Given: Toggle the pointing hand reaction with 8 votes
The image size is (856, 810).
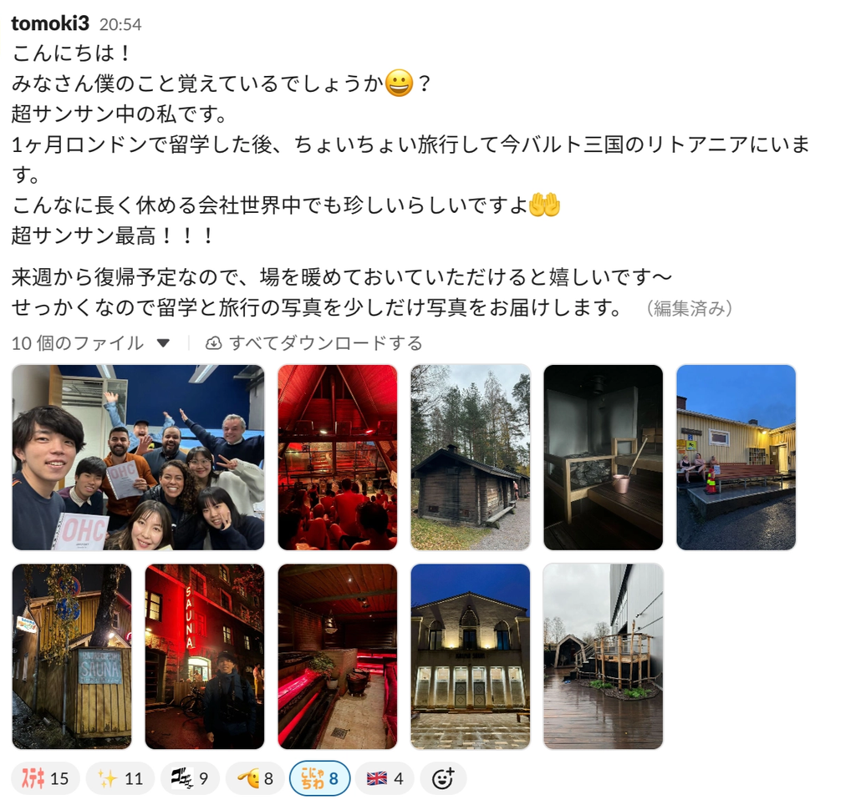Looking at the screenshot, I should tap(254, 778).
